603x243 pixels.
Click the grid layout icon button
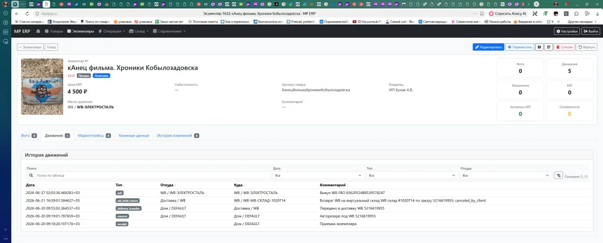click(548, 47)
